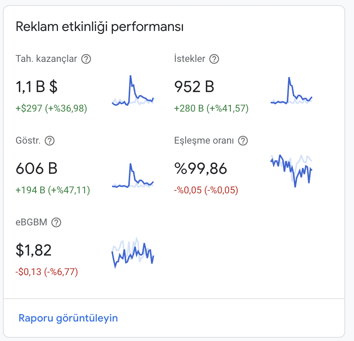Select the Göstr. trend sparkline

(x=133, y=175)
